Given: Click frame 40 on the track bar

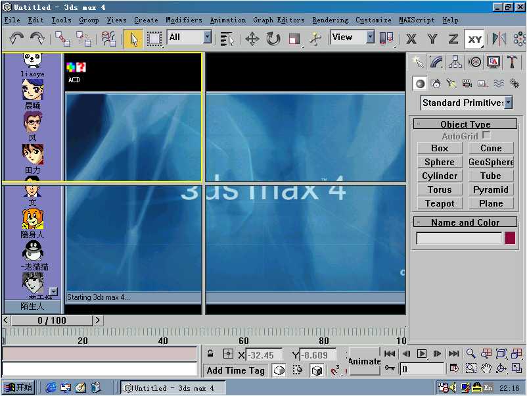Looking at the screenshot, I should [x=163, y=341].
